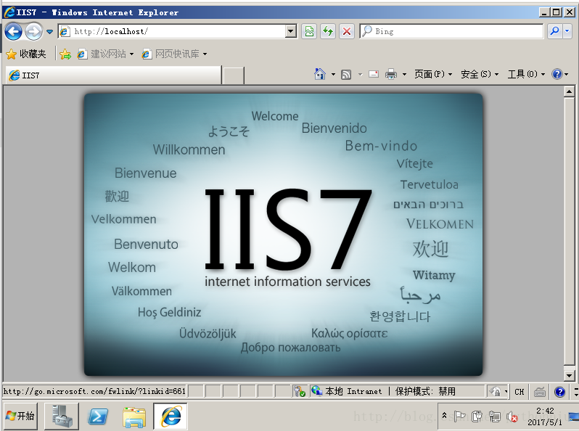Screen dimensions: 579x431
Task: Expand the Print options dropdown arrow
Action: point(404,75)
